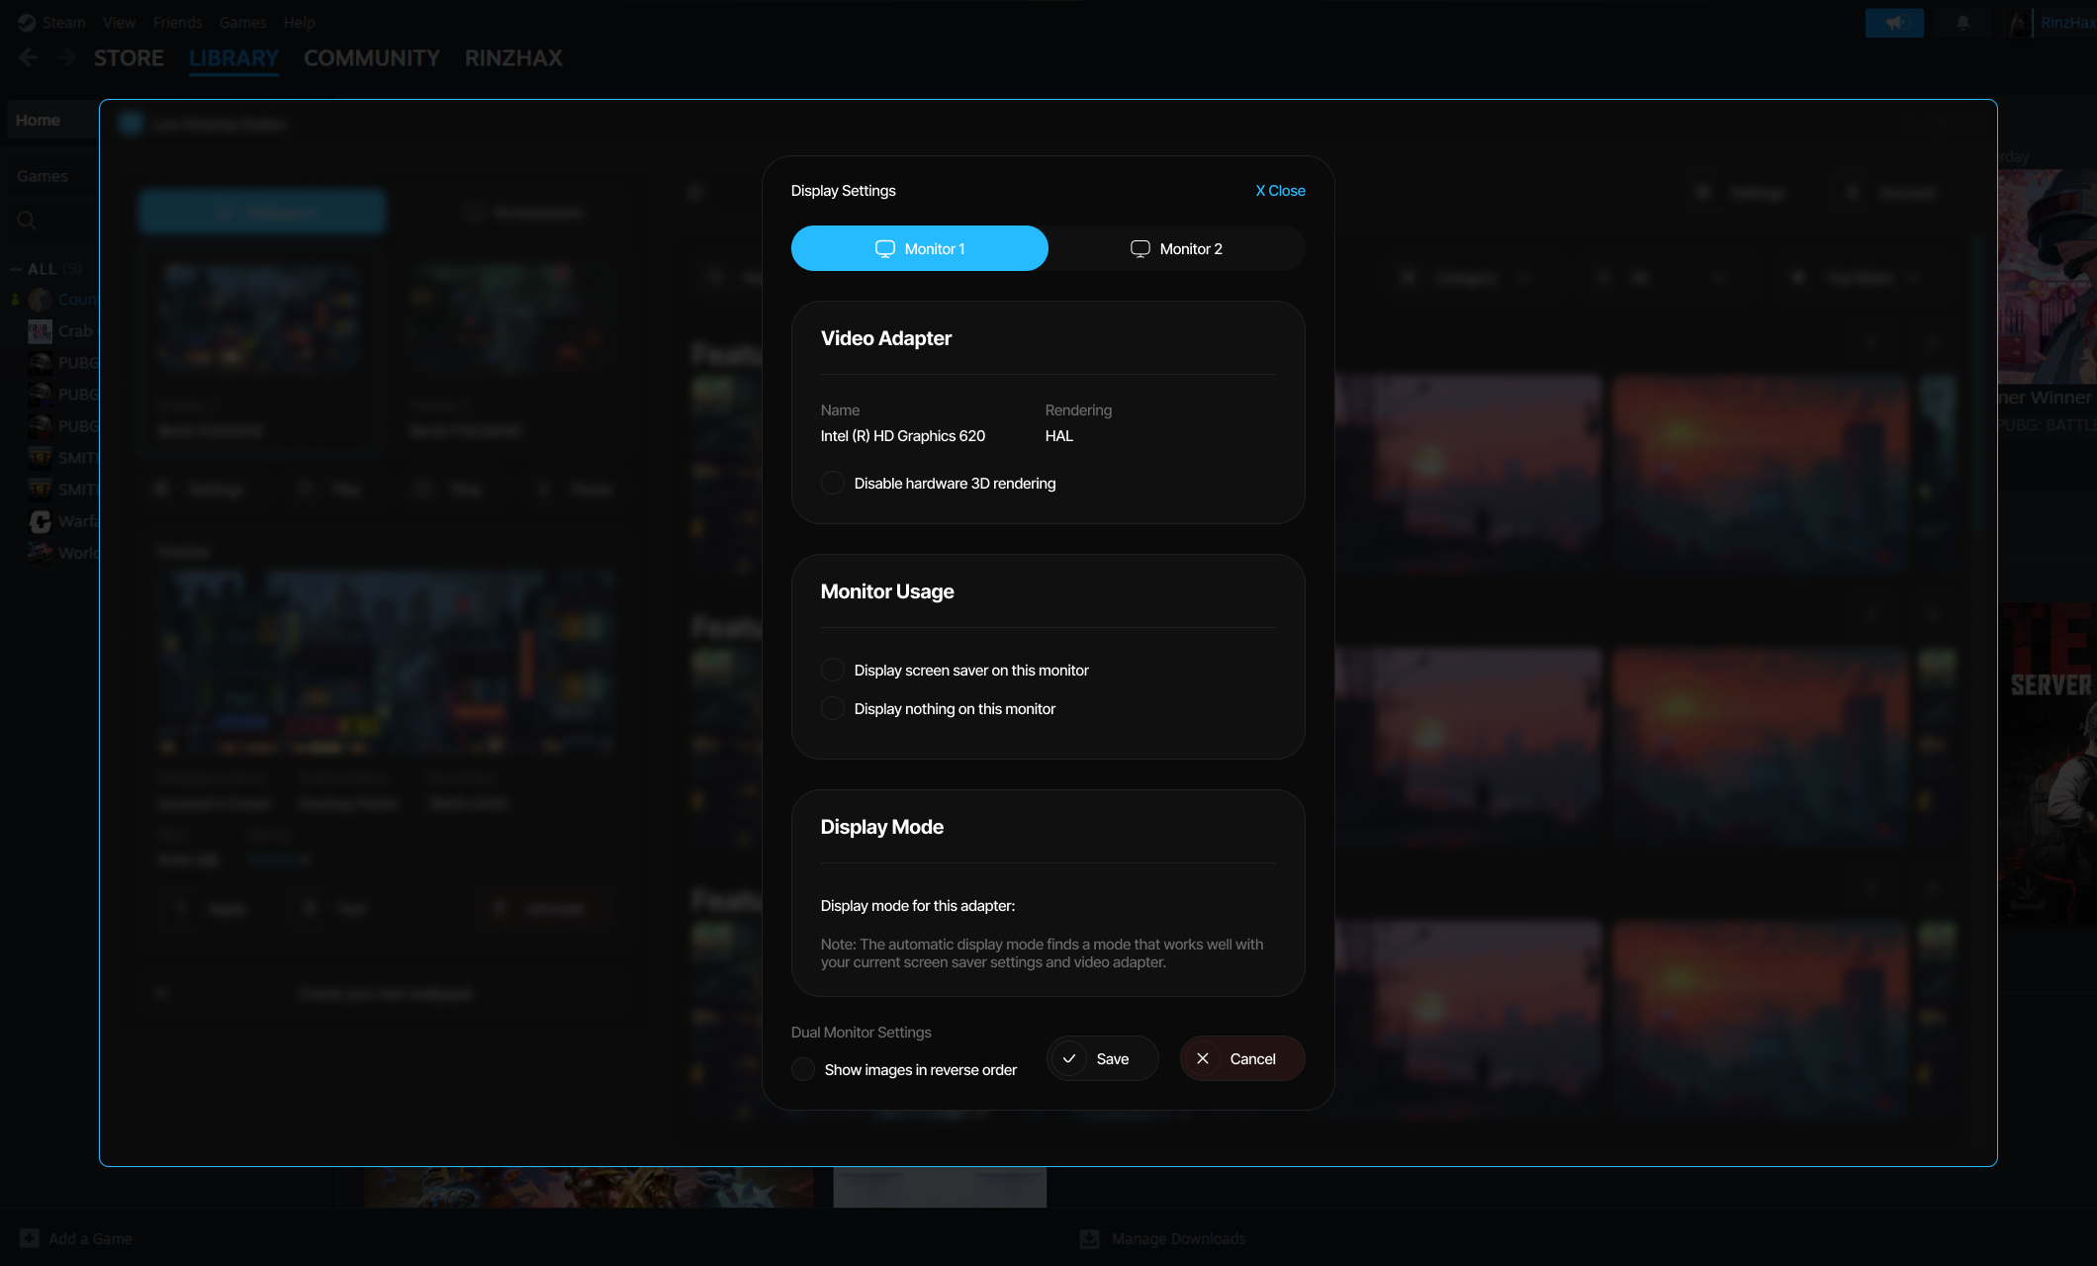This screenshot has width=2097, height=1266.
Task: Open the RinzHax account menu
Action: click(2066, 23)
